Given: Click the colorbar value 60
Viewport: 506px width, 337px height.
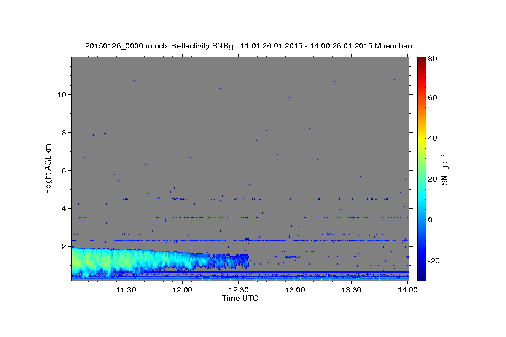Looking at the screenshot, I should (x=433, y=98).
